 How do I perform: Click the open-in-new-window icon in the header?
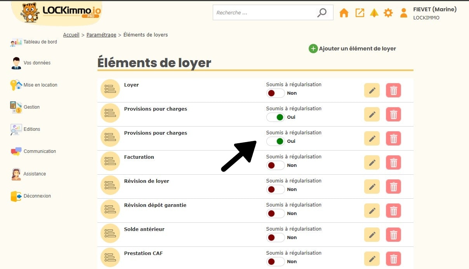tap(360, 13)
